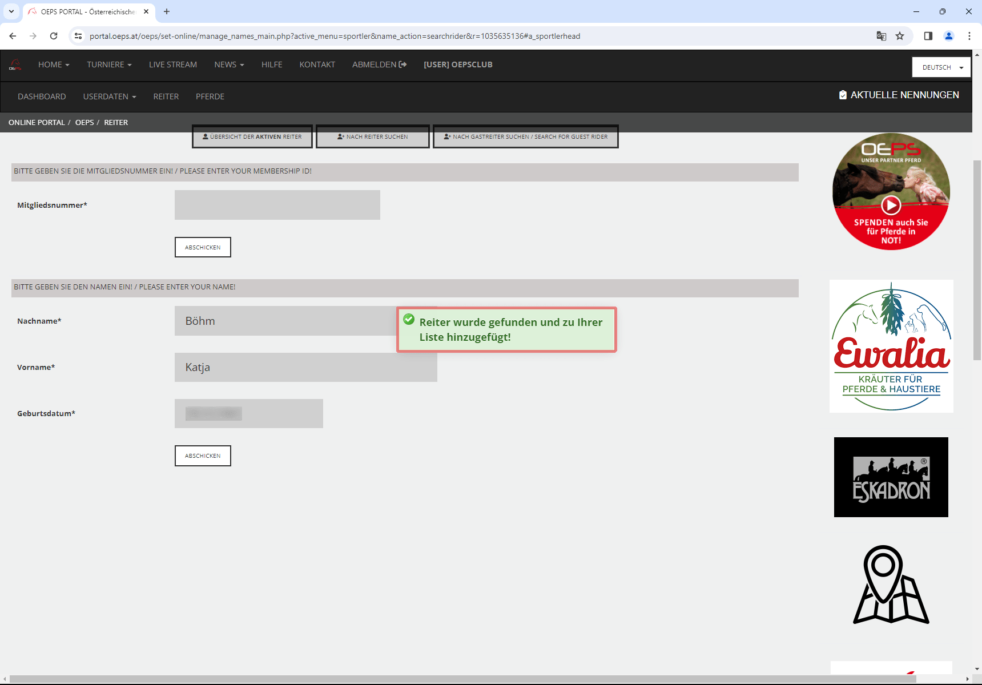Click the OEPS logo in navbar
The height and width of the screenshot is (685, 982).
(x=15, y=65)
